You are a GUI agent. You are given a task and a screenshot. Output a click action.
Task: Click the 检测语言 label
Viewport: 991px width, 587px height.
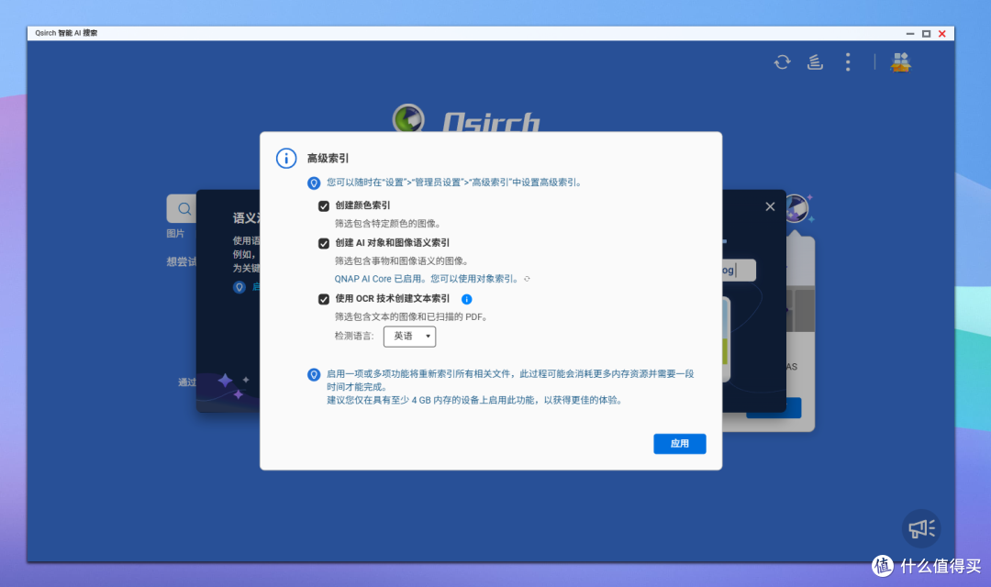(x=354, y=337)
